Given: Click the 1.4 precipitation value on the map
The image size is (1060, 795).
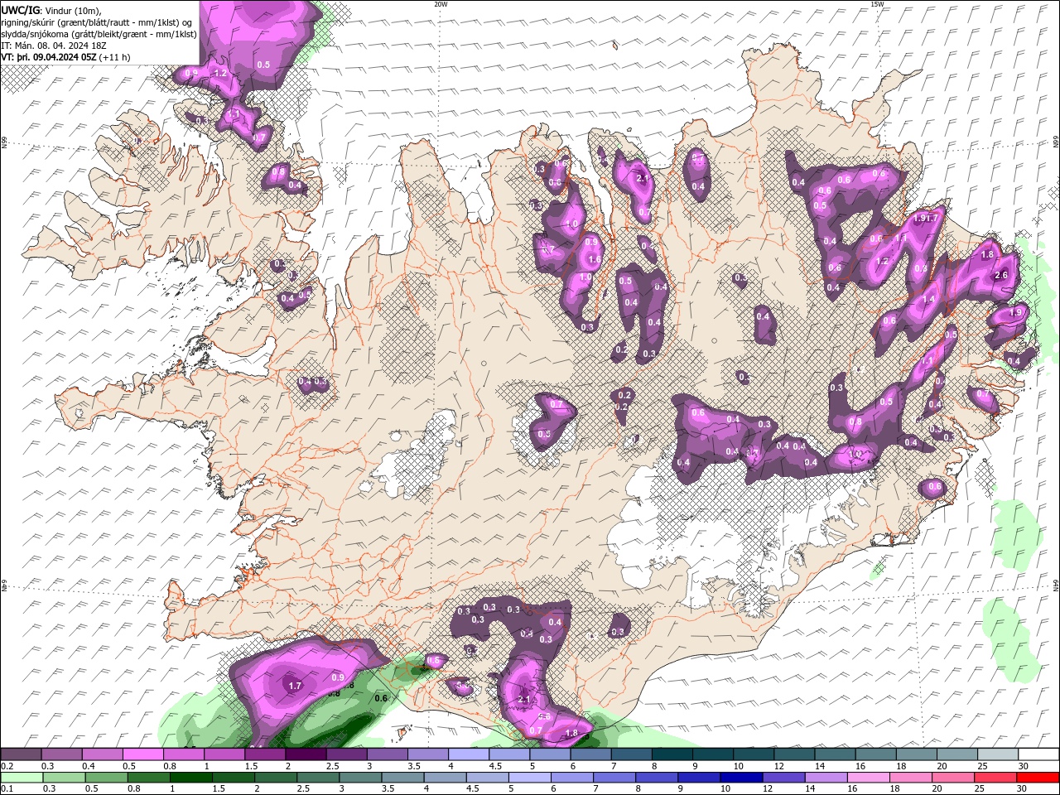Looking at the screenshot, I should (x=928, y=300).
